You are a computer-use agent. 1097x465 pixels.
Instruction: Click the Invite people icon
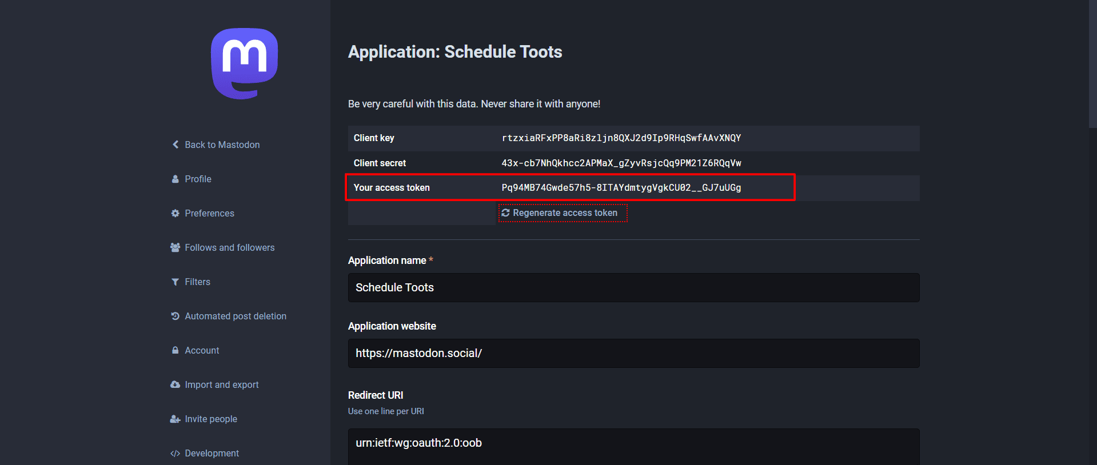[175, 419]
